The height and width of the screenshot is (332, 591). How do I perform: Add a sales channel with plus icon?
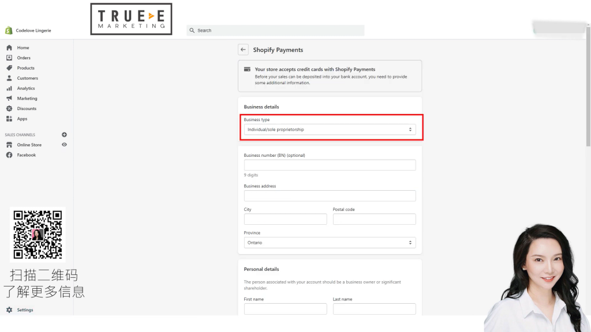[x=64, y=134]
